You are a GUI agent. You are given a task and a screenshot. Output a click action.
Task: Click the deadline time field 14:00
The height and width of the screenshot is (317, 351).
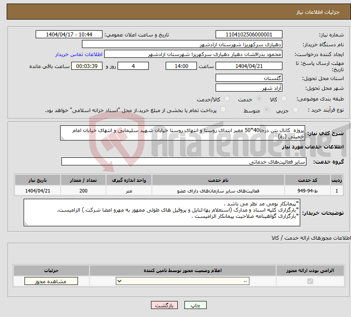tap(181, 66)
